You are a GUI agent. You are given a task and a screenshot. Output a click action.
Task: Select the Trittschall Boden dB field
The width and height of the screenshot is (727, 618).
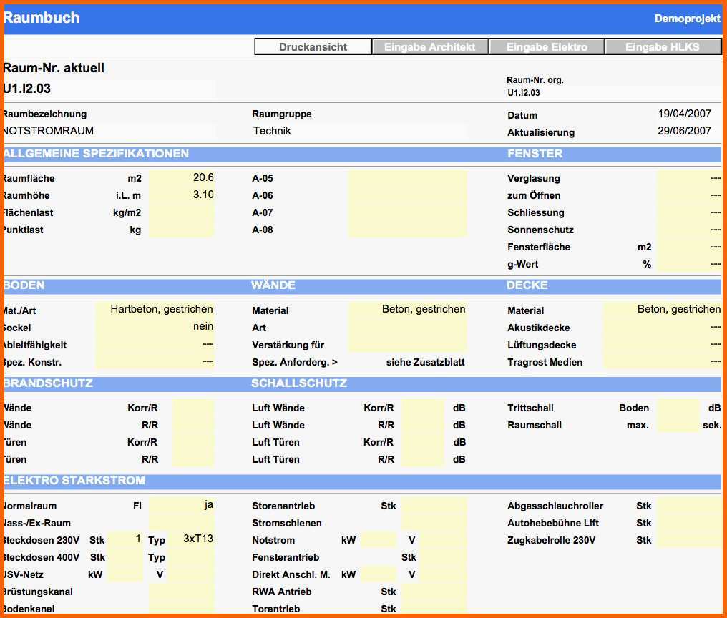(x=677, y=408)
